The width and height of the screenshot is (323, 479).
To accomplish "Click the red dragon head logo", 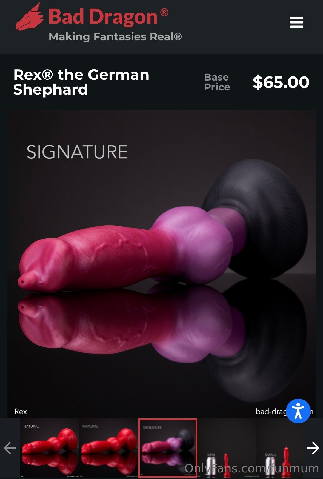I will point(30,17).
